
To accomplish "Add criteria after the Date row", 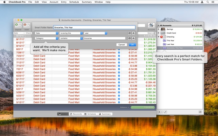I will coord(133,33).
